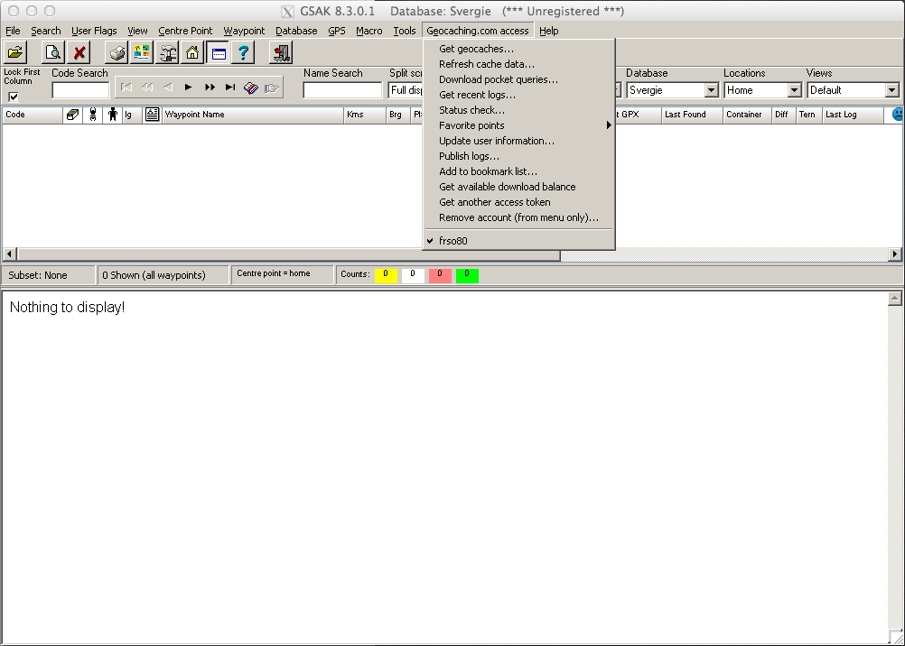Open the Locations Home dropdown
This screenshot has width=905, height=646.
coord(794,90)
